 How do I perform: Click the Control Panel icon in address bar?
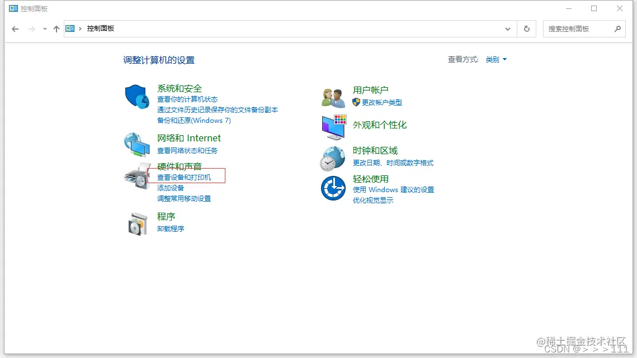pos(70,28)
